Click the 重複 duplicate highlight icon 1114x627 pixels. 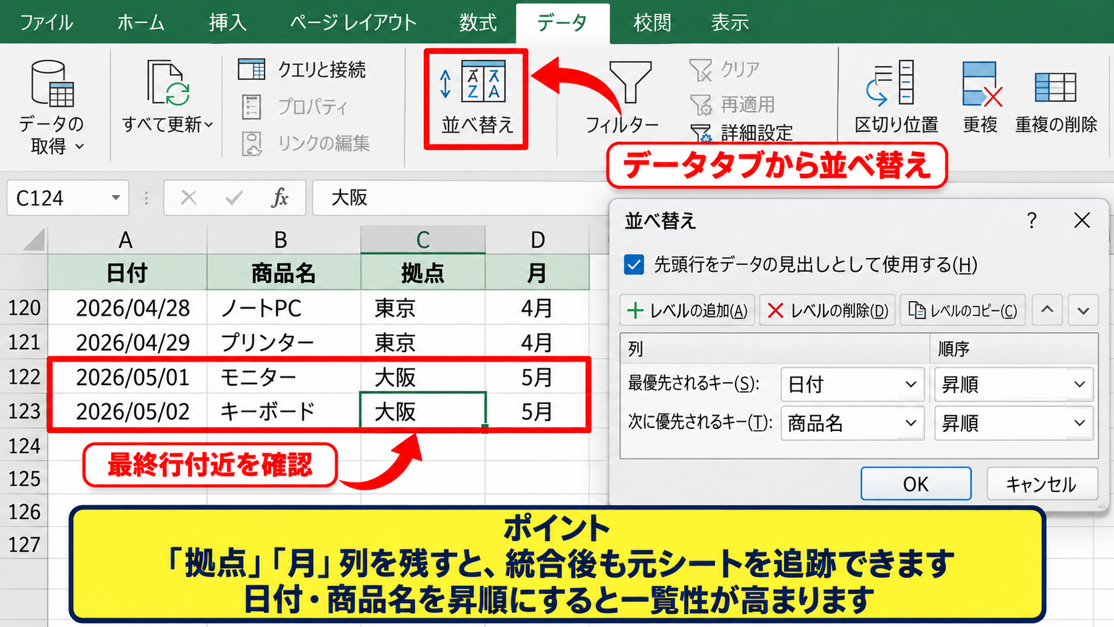981,84
